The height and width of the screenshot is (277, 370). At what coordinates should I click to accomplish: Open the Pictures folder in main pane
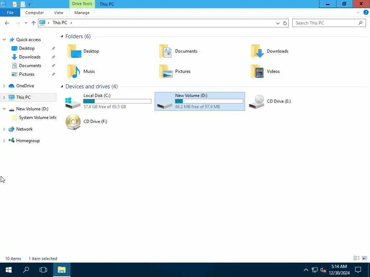pyautogui.click(x=175, y=71)
